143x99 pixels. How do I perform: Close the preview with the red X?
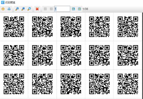(37, 9)
